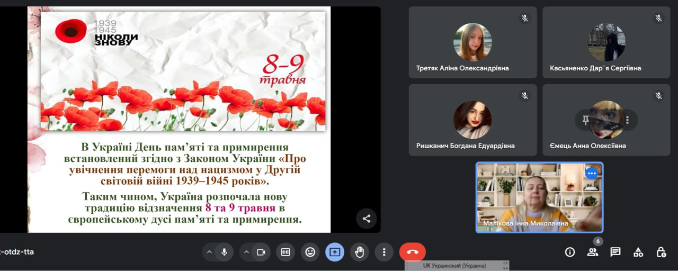This screenshot has height=271, width=678.
Task: Mute Ємець Анна via the hover bar mic icon
Action: [x=606, y=120]
